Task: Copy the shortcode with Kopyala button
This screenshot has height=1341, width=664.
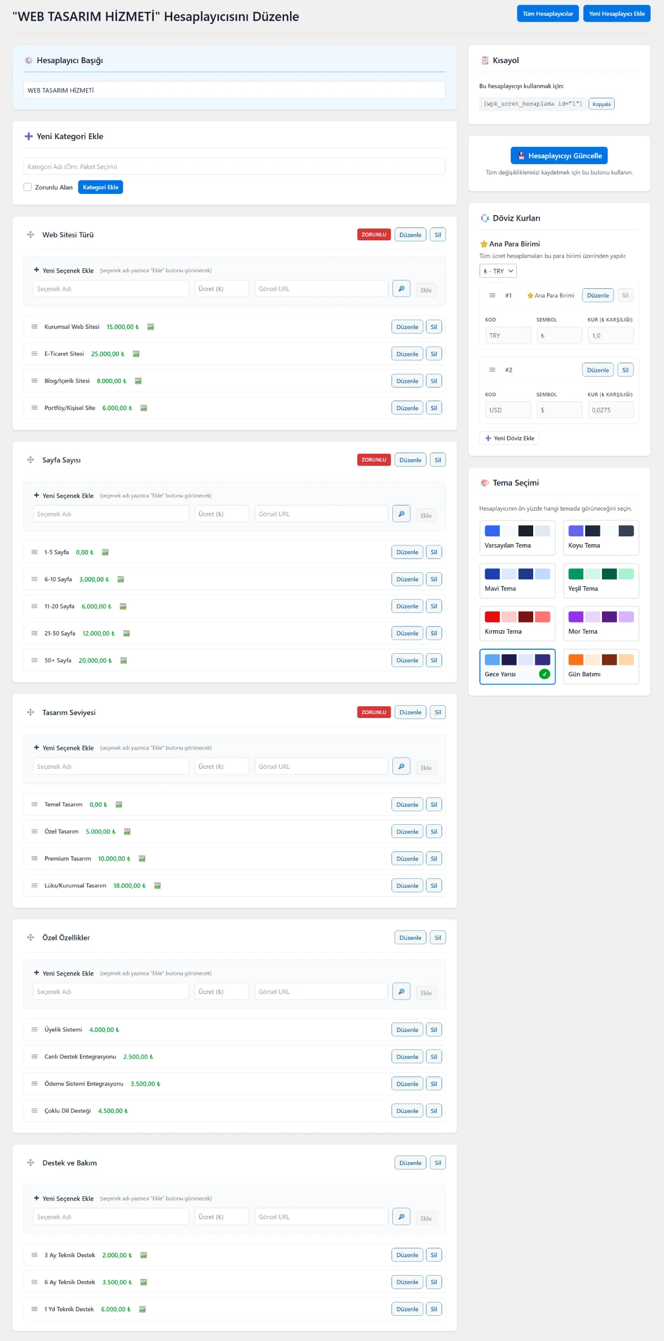Action: pos(601,104)
